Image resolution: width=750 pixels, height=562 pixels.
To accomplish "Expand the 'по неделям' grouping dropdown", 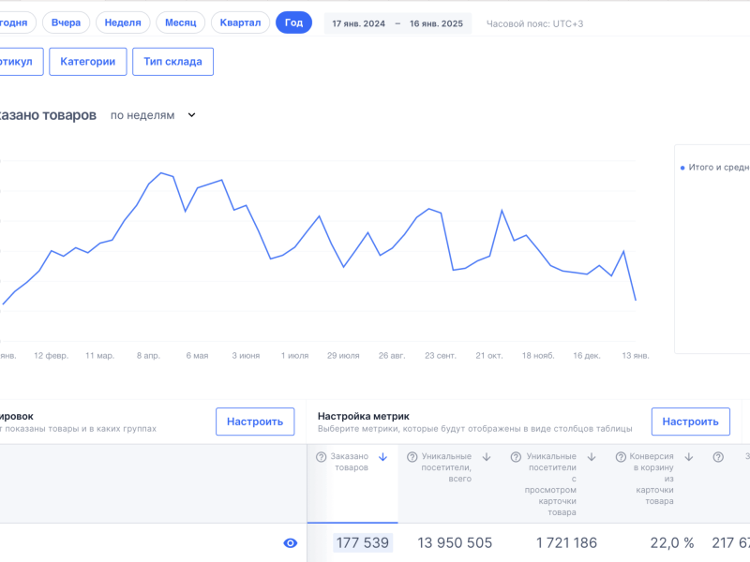I will click(x=153, y=115).
